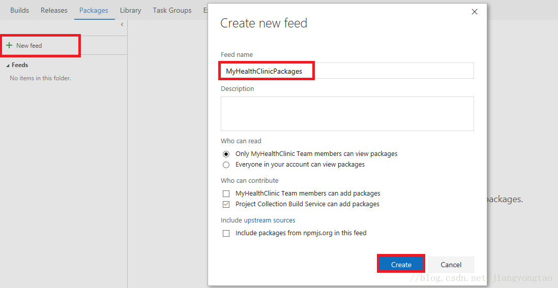Enable MyHealthClinic Team members can add packages

point(226,194)
